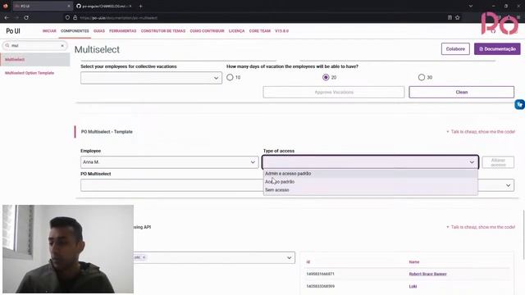The width and height of the screenshot is (525, 295).
Task: Go back with the browser back arrow
Action: point(7,17)
